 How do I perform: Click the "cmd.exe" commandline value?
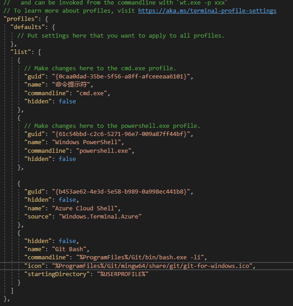coord(92,93)
